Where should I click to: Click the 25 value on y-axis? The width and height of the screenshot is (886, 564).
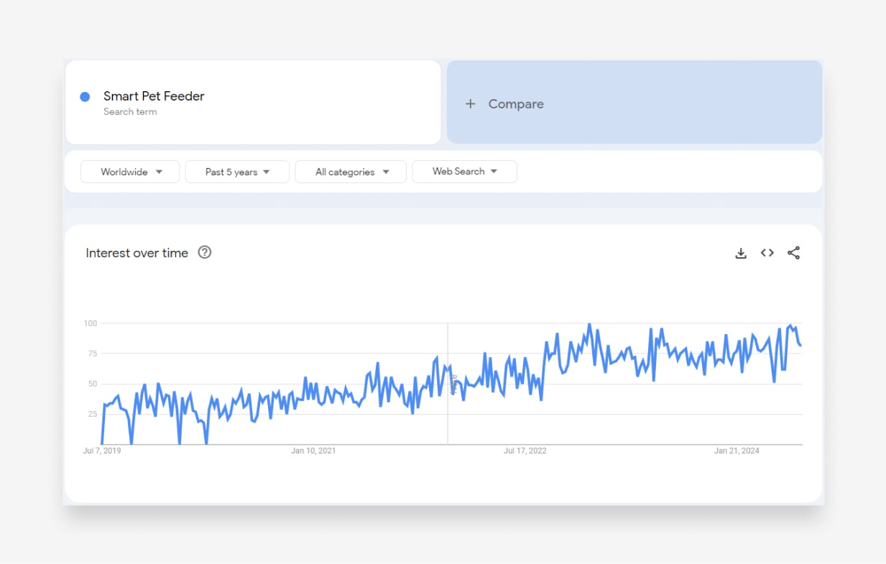coord(92,414)
